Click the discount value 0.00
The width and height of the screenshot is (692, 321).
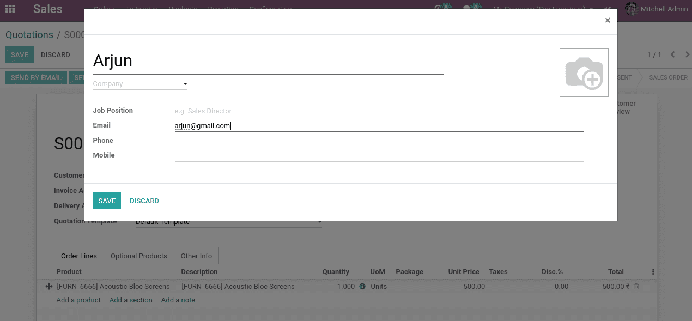point(561,286)
